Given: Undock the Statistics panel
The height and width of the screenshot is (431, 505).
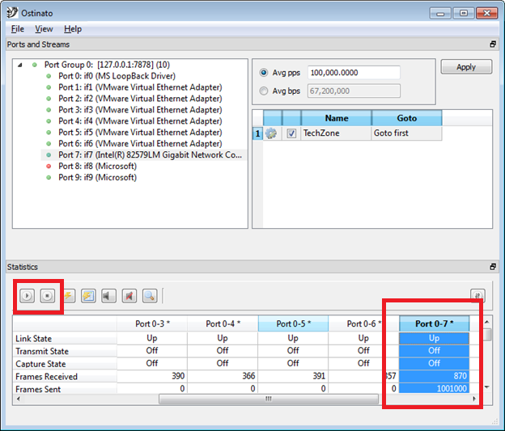Looking at the screenshot, I should (x=493, y=267).
